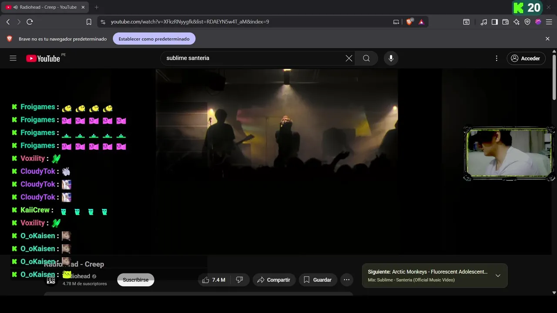Go back with the browser back arrow
Viewport: 557px width, 313px height.
(8, 22)
